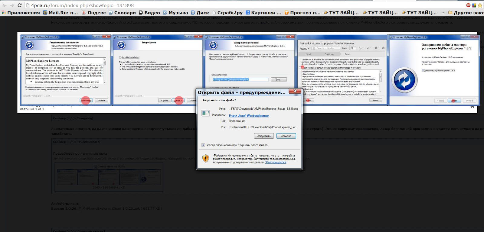This screenshot has height=232, width=484.
Task: Click the colored extension icon beside ABP
Action: tap(474, 5)
